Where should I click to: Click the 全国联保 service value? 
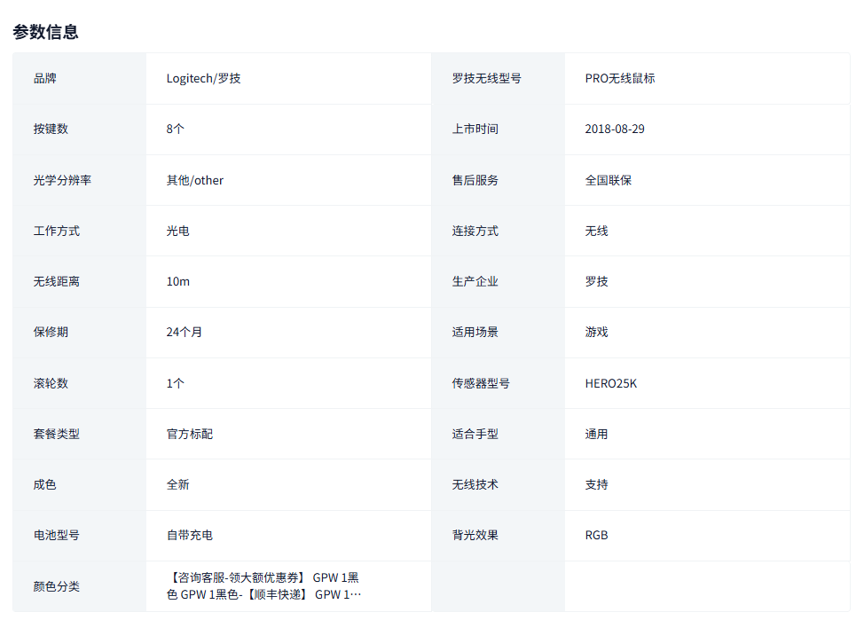pyautogui.click(x=609, y=180)
